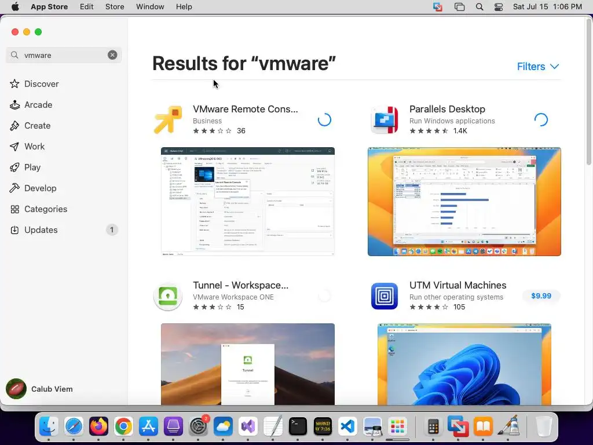Open Weather app in the Dock
Image resolution: width=593 pixels, height=445 pixels.
click(223, 427)
